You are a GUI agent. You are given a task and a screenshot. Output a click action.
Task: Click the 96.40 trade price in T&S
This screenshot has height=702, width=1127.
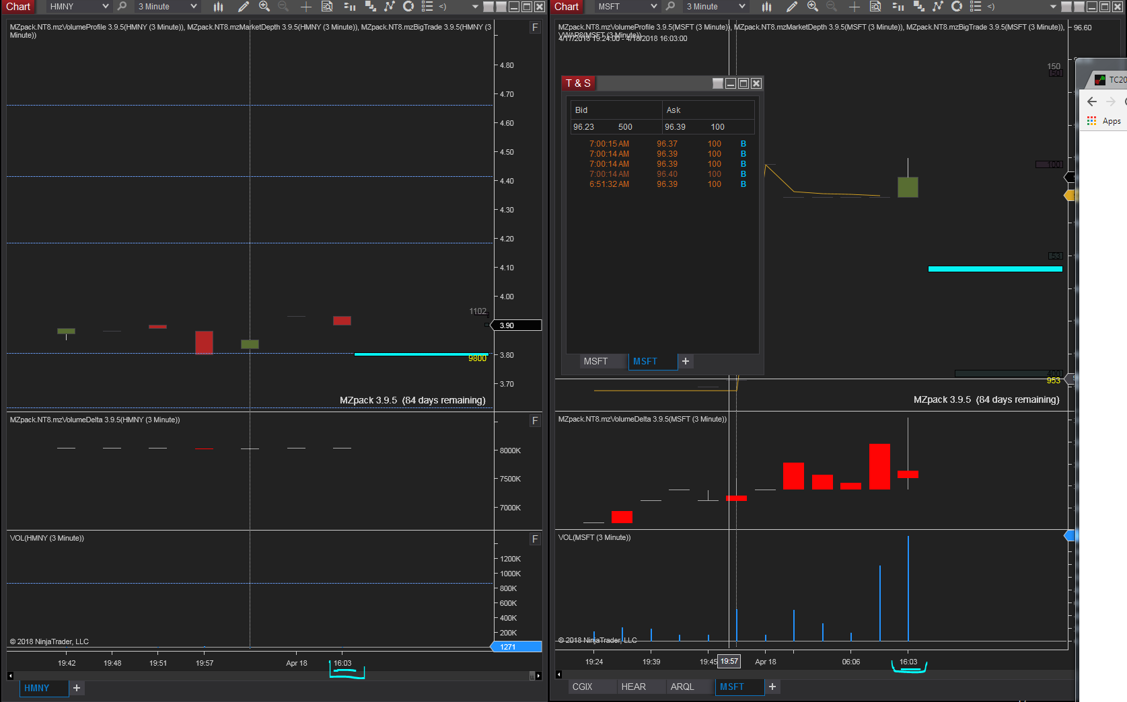[x=667, y=174]
